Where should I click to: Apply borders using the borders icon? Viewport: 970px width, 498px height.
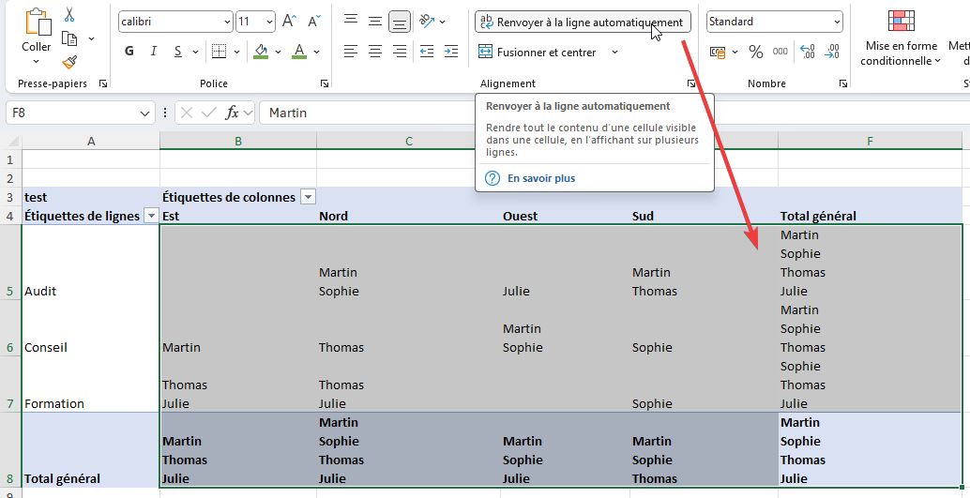pos(219,52)
